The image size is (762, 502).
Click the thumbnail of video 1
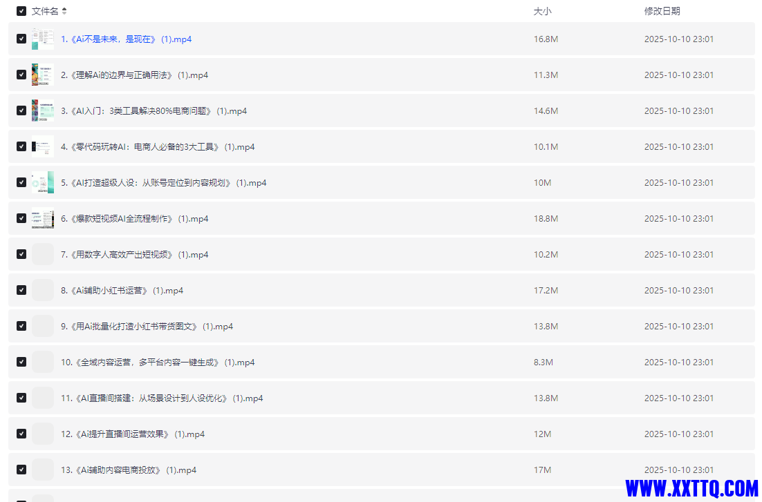(x=42, y=39)
